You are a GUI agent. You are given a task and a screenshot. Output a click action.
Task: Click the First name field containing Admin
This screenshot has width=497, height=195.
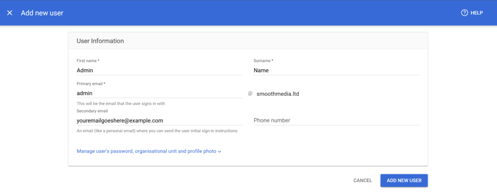coord(159,71)
